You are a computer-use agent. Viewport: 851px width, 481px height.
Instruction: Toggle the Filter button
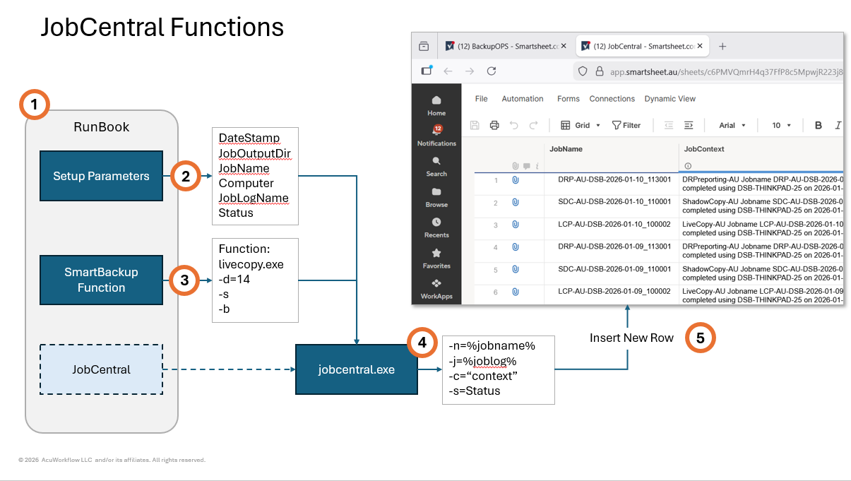click(x=626, y=125)
